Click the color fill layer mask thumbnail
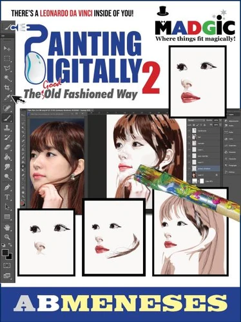Viewport: 241px width, 322px height. click(x=202, y=182)
